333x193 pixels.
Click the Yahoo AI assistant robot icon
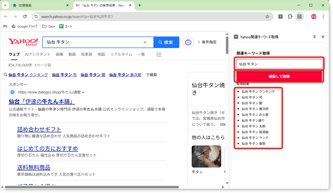point(188,42)
